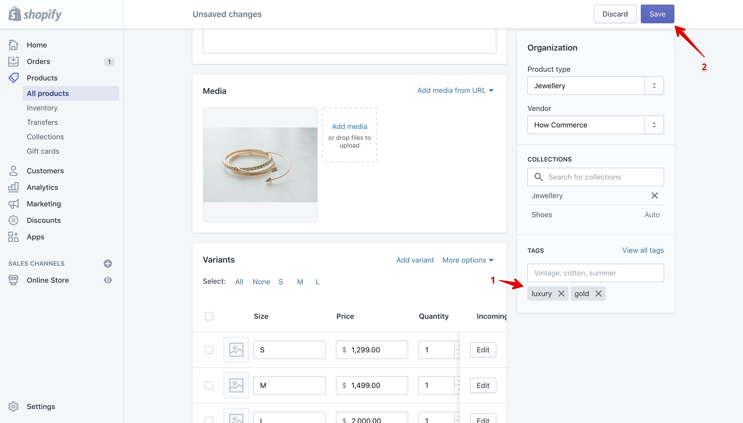This screenshot has height=423, width=743.
Task: Open the bracelet product image thumbnail
Action: pos(260,165)
